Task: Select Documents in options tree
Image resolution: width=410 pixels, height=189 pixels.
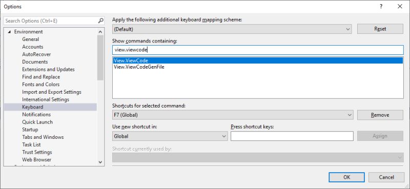Action: click(x=35, y=62)
